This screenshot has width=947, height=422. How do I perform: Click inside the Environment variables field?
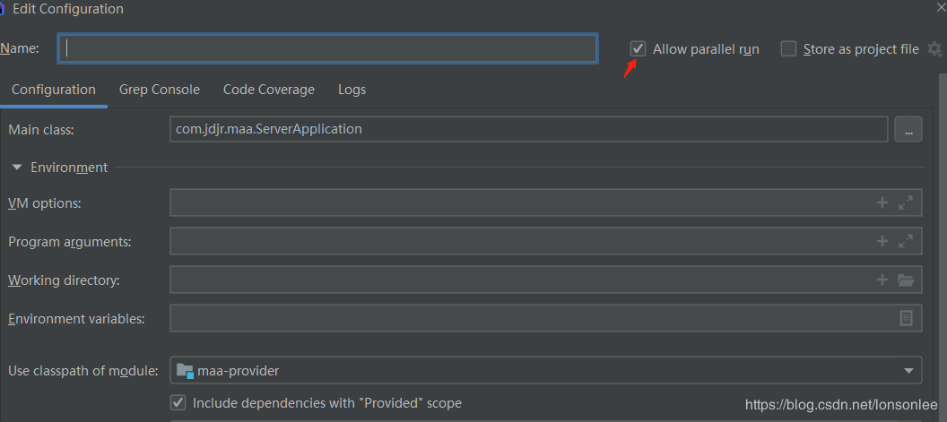[x=529, y=318]
